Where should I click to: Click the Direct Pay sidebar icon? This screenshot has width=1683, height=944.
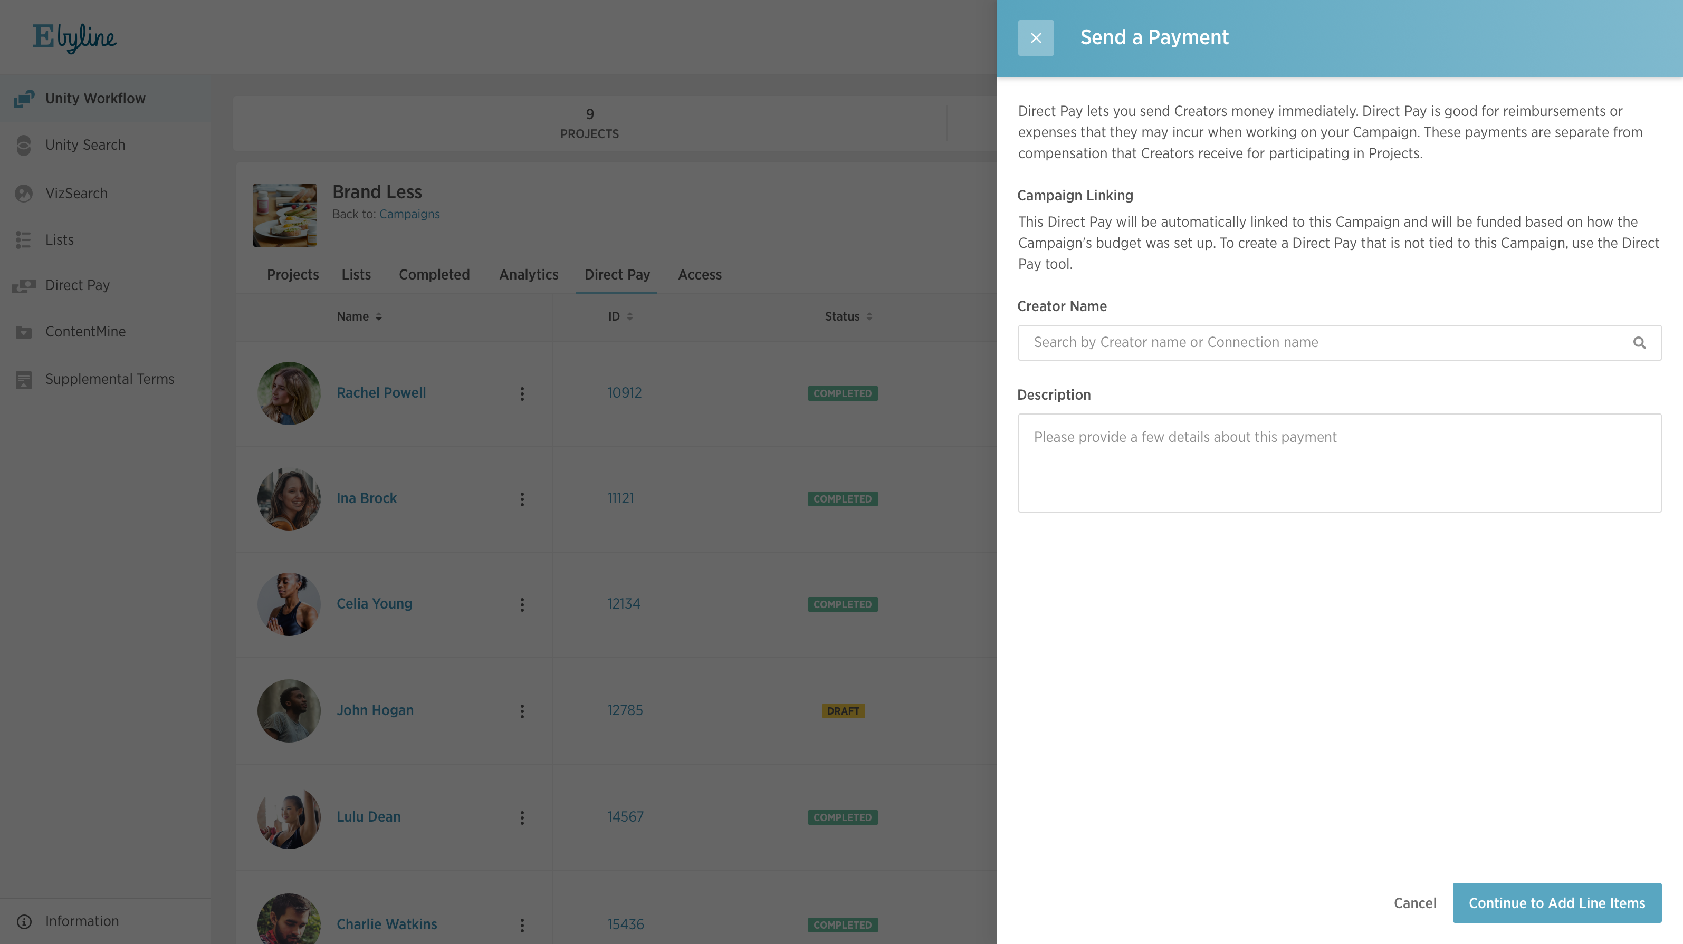pos(24,285)
